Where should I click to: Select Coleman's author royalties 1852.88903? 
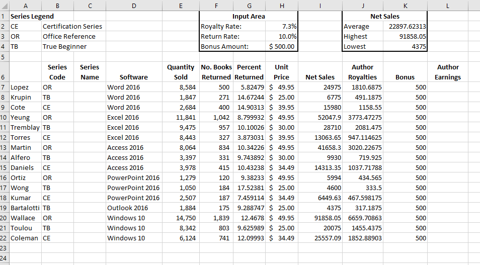coord(362,238)
